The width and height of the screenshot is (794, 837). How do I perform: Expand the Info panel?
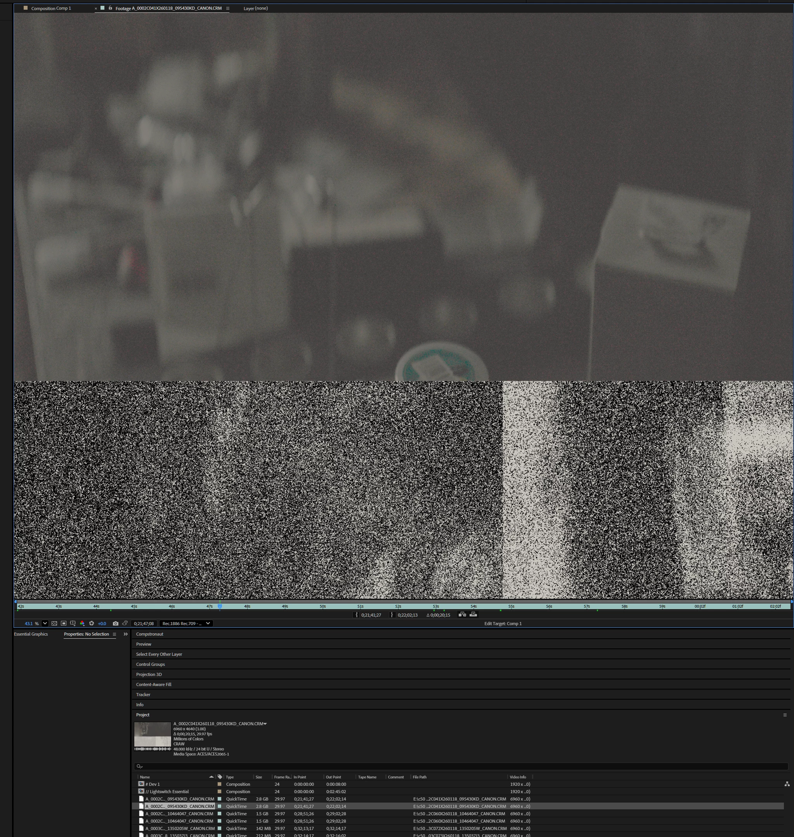(x=140, y=705)
